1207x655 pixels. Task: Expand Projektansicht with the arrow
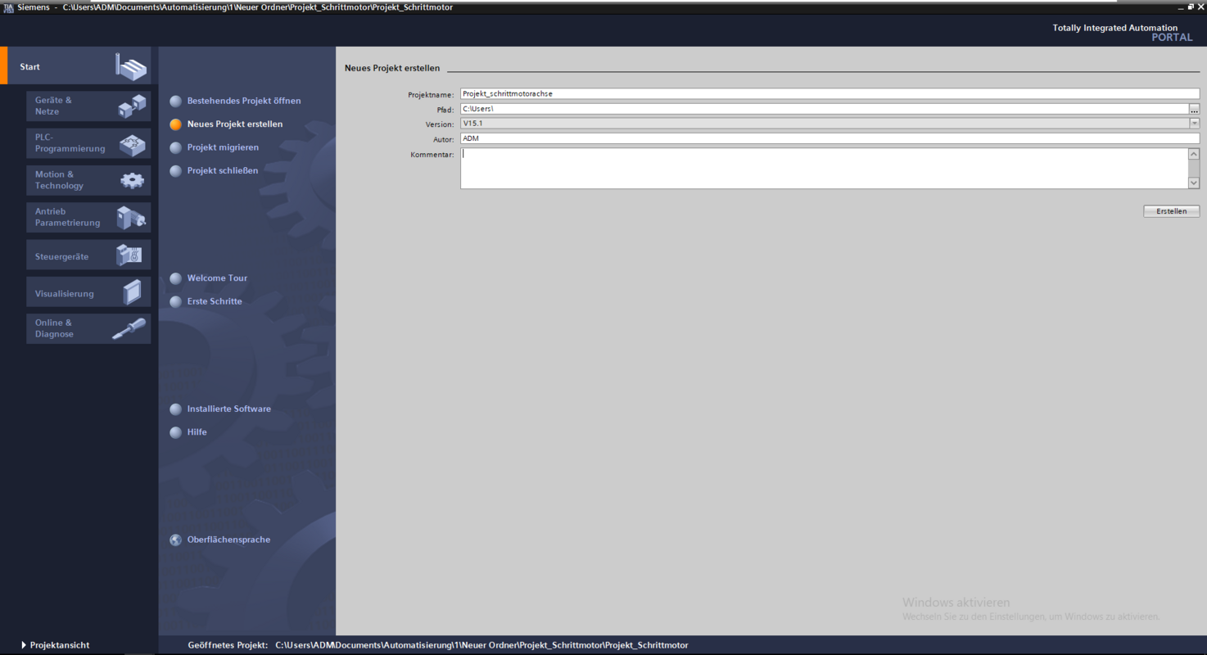pyautogui.click(x=24, y=645)
